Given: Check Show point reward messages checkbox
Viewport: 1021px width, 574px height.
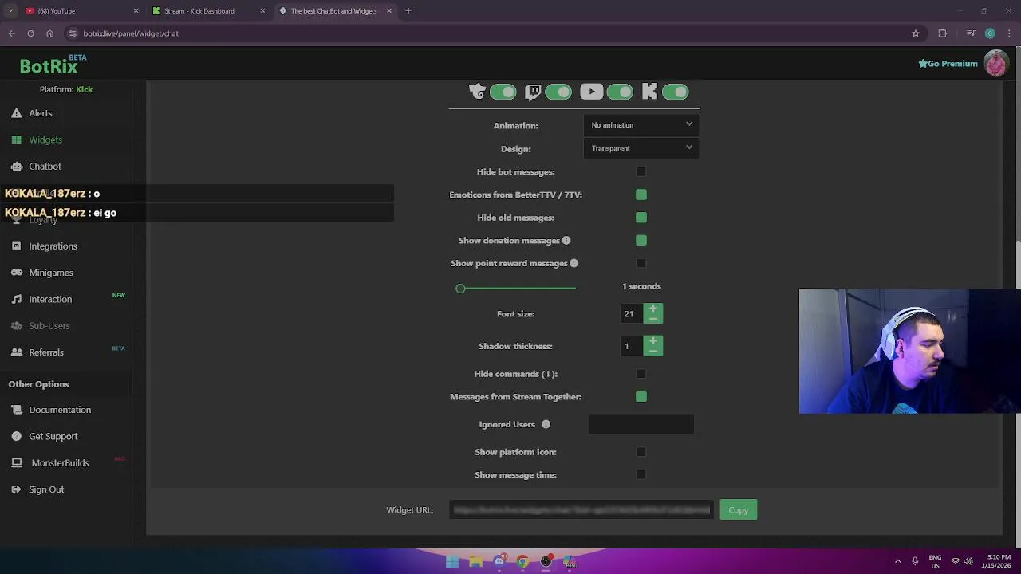Looking at the screenshot, I should (641, 263).
